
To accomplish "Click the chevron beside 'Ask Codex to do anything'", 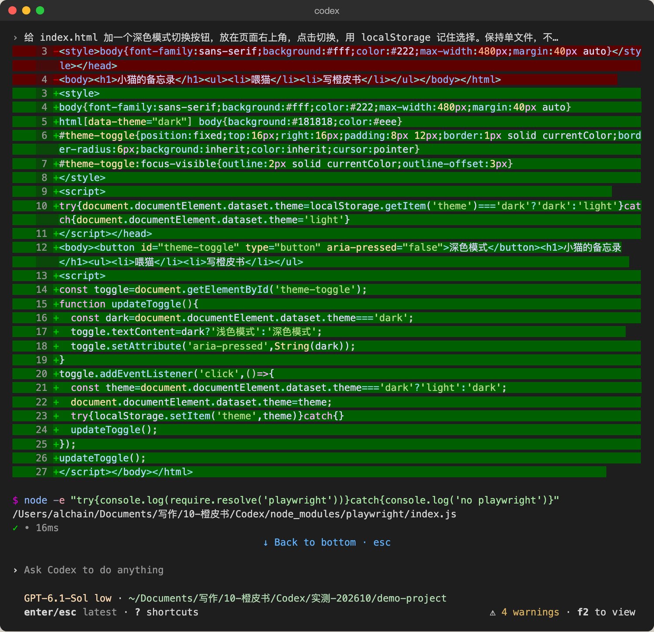I will 16,570.
